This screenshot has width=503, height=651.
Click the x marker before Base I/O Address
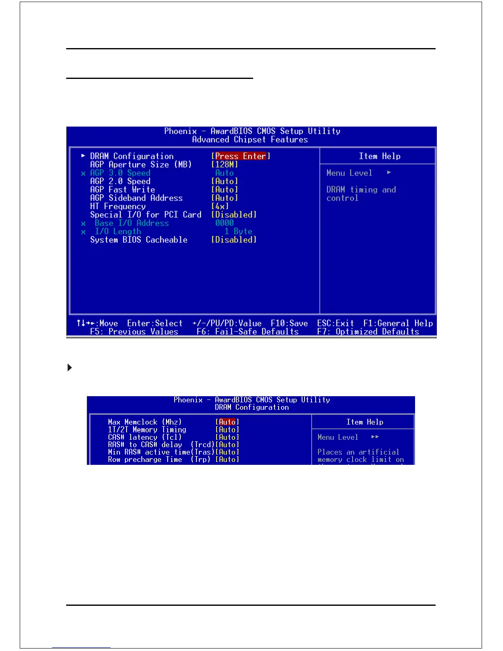pos(83,224)
